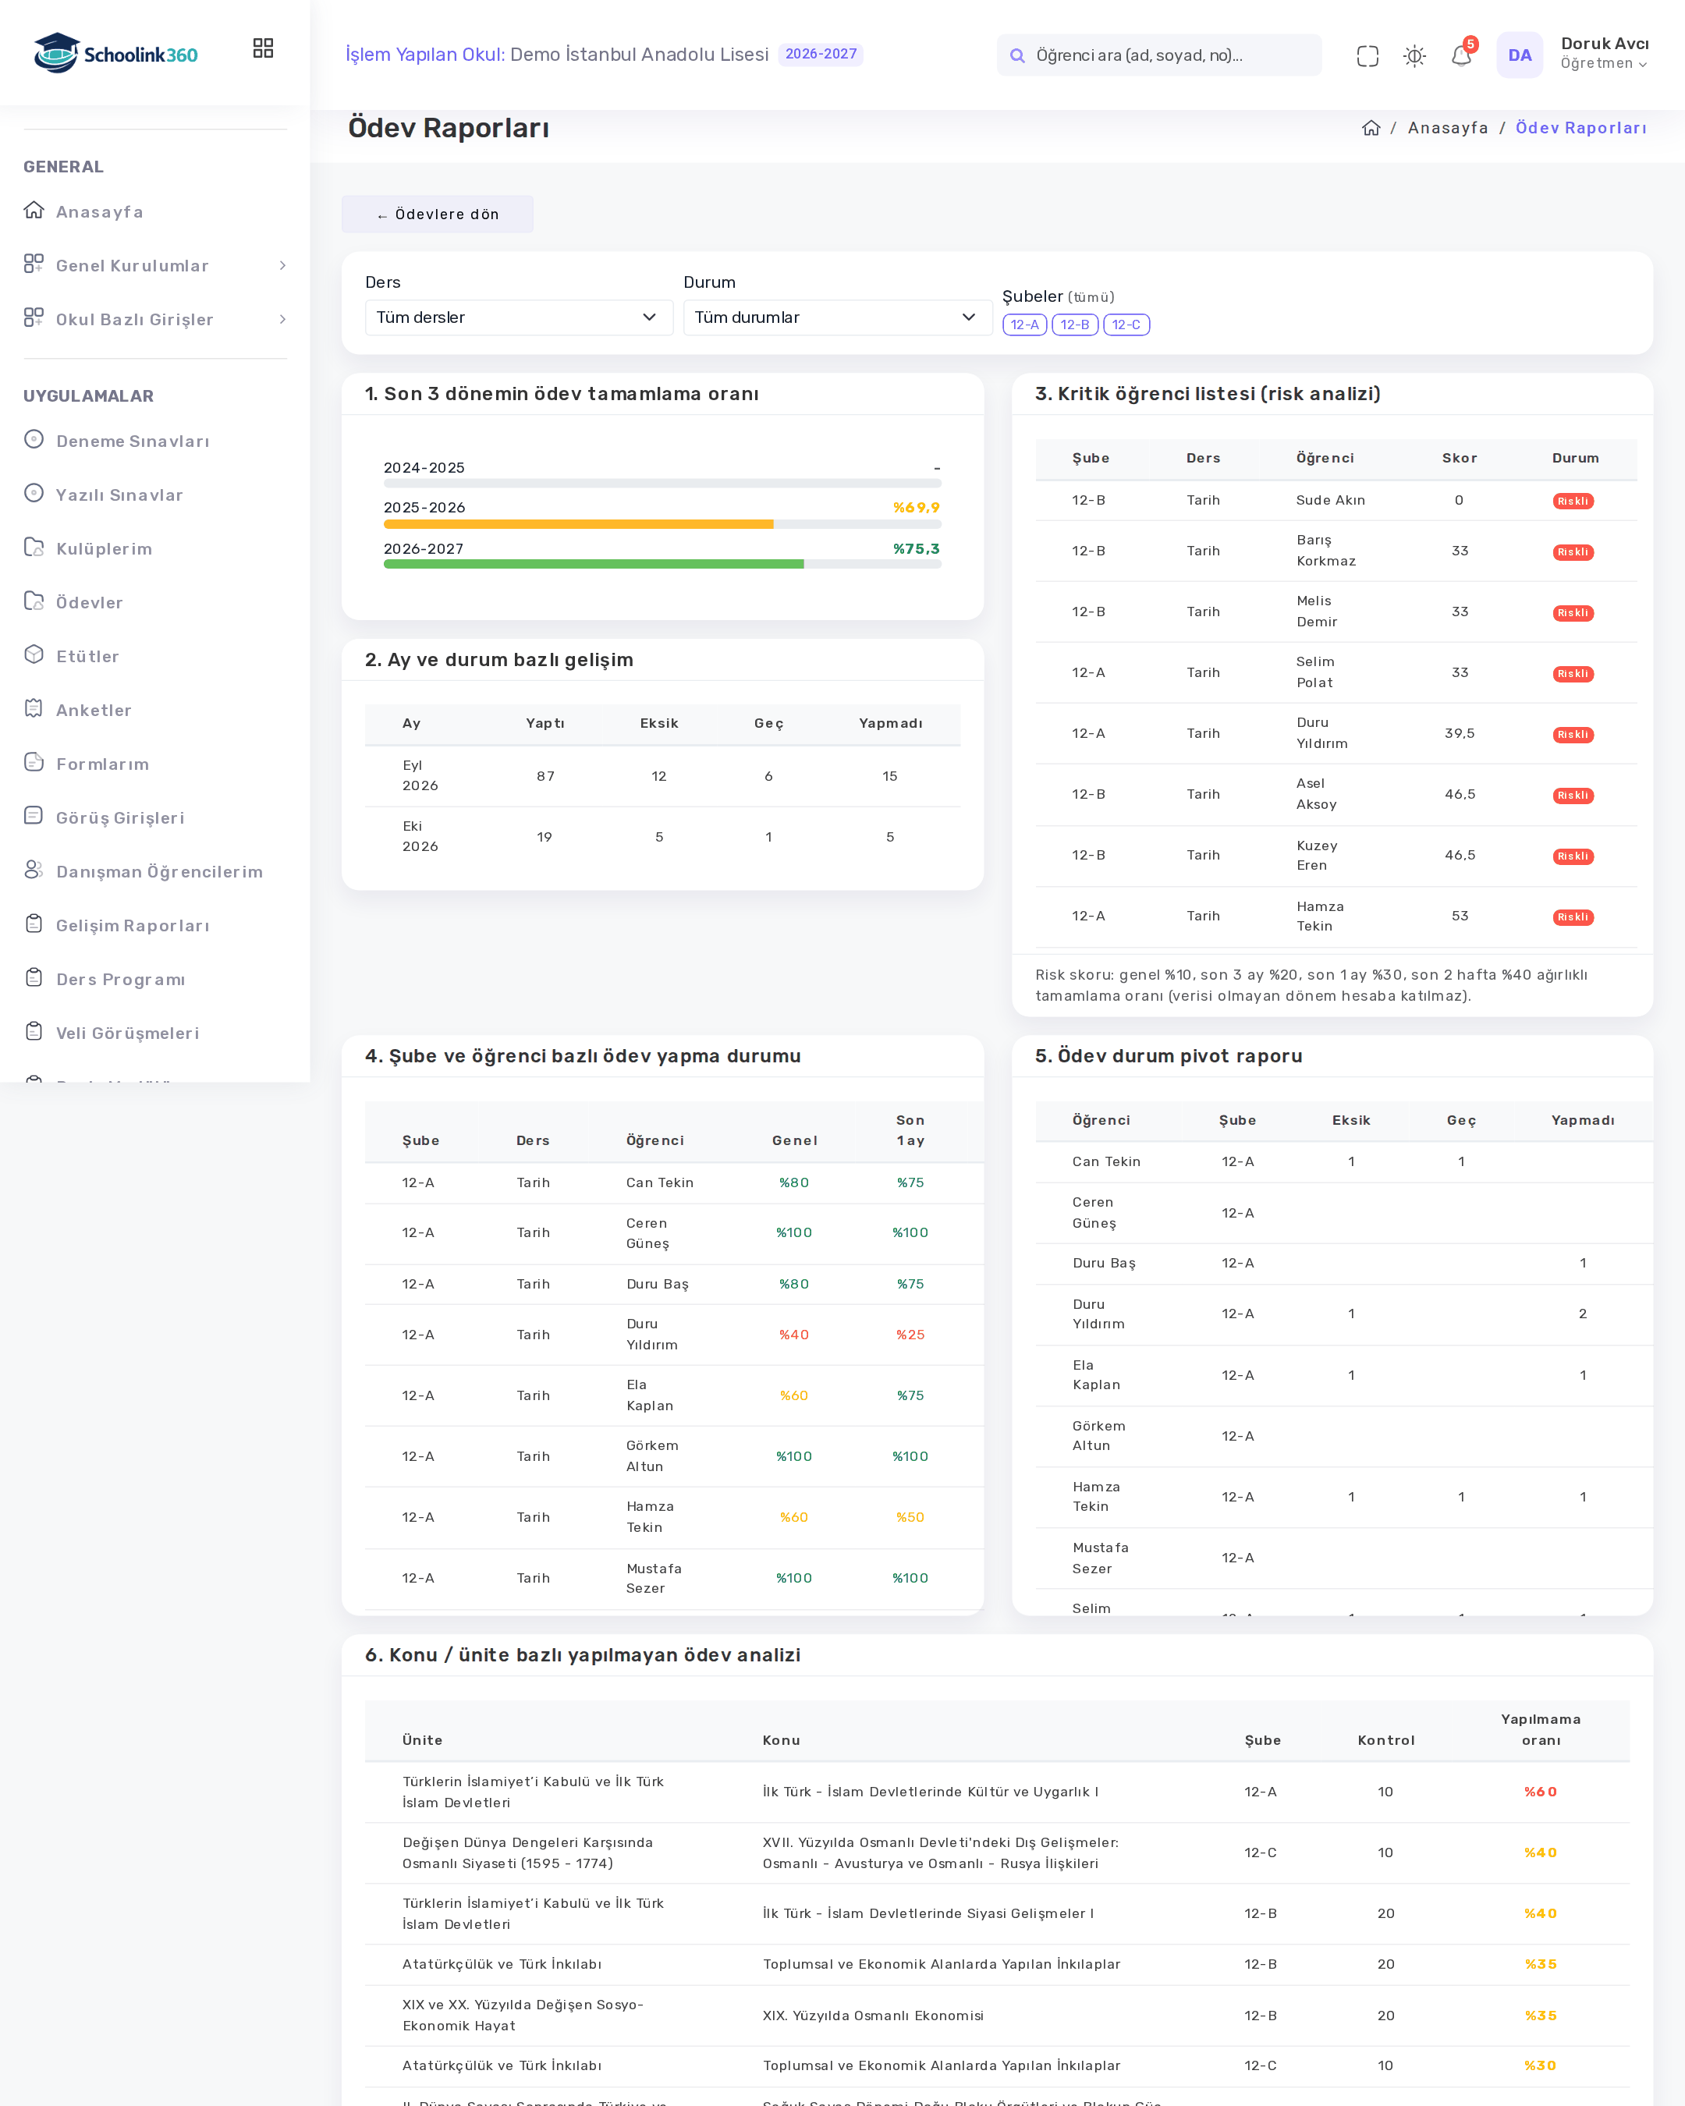
Task: Click the Etütler cube icon
Action: [x=34, y=654]
